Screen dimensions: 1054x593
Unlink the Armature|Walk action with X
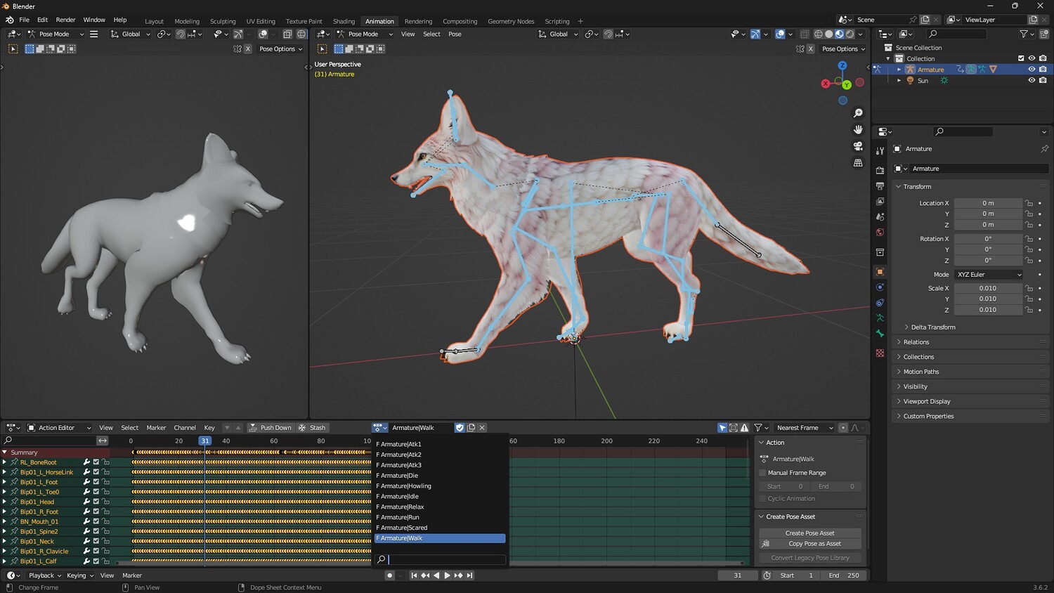click(482, 428)
